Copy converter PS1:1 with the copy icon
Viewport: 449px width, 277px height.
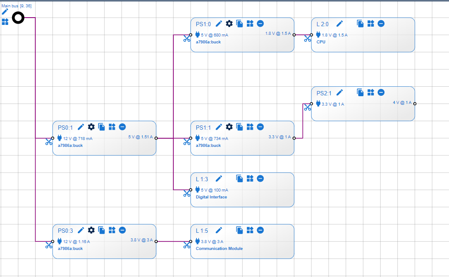(239, 127)
